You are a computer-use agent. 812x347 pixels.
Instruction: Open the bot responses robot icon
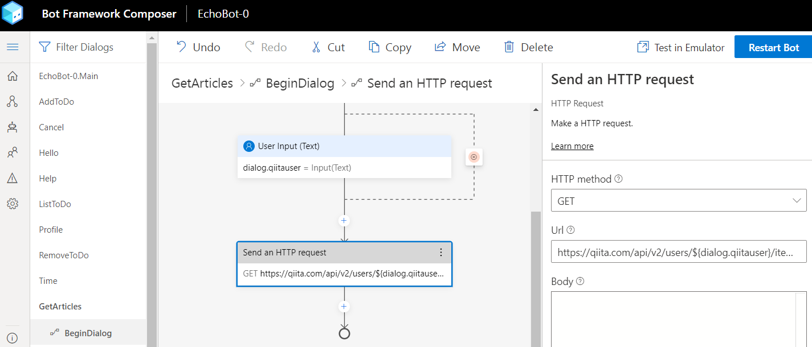coord(13,127)
